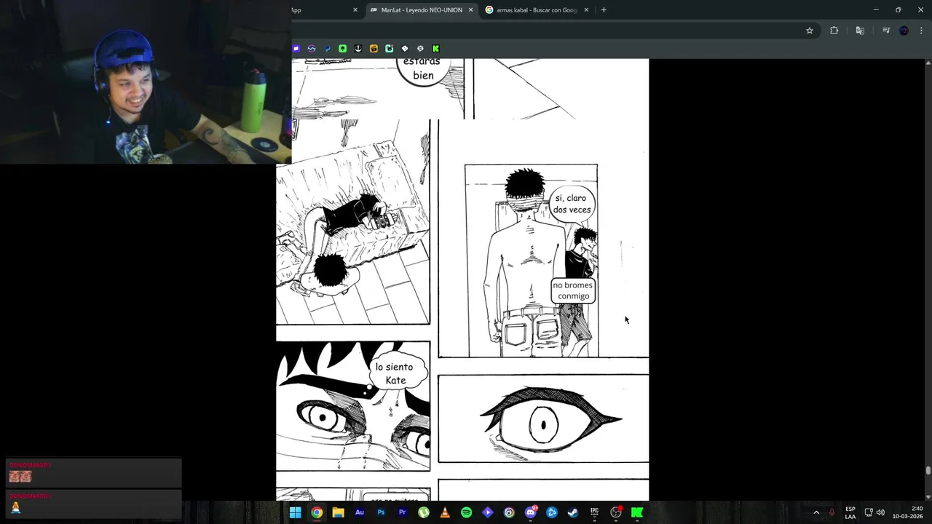Open the Windows Start menu
The width and height of the screenshot is (932, 524).
pyautogui.click(x=295, y=512)
